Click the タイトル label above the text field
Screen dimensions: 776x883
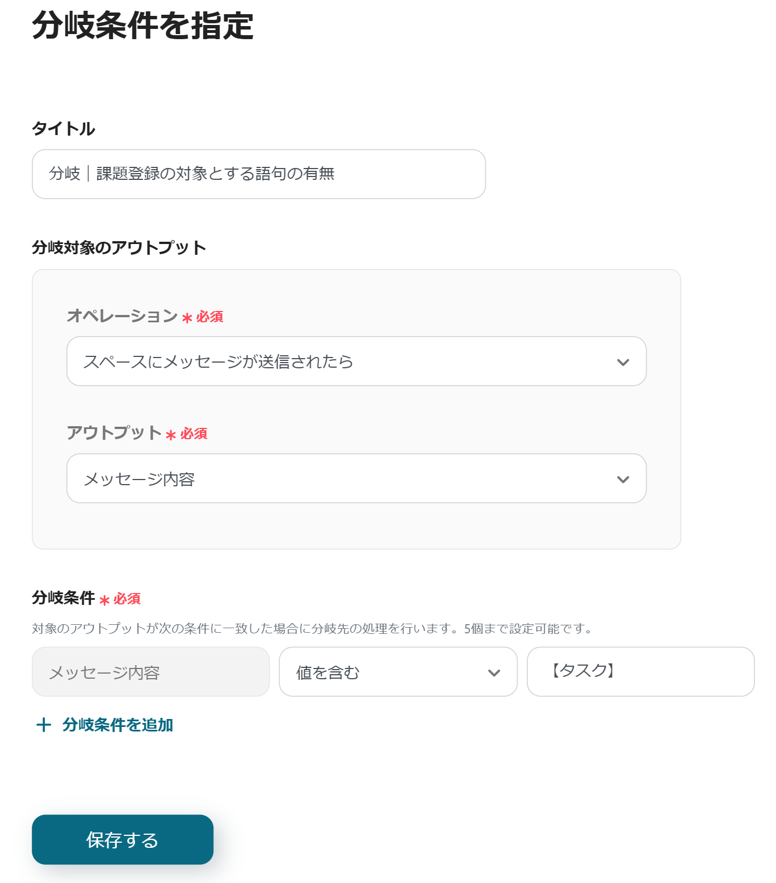click(64, 129)
